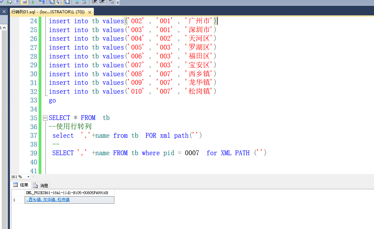This screenshot has height=229, width=374.
Task: Close the 行转列01.sql tab
Action: (x=90, y=12)
